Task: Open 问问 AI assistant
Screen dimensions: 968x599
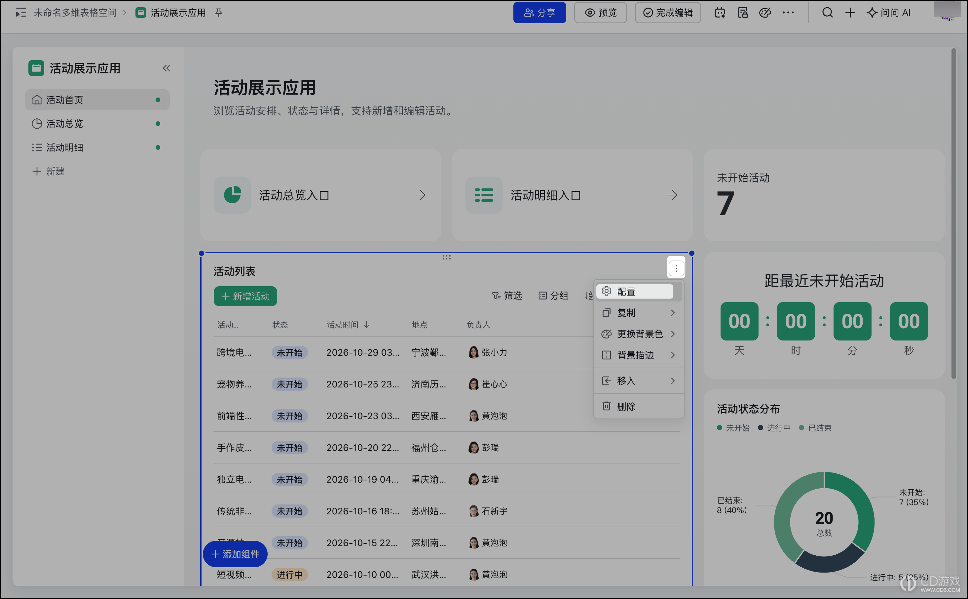Action: [x=888, y=13]
